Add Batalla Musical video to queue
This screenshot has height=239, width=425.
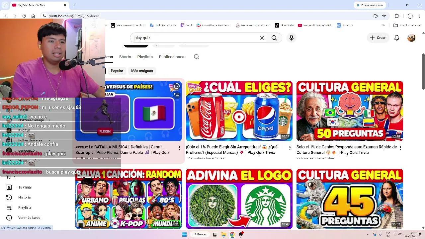click(x=177, y=95)
